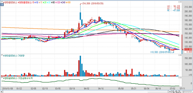Select the 현대글로비스:5 moving average legend
This screenshot has width=193, height=93.
point(26,3)
